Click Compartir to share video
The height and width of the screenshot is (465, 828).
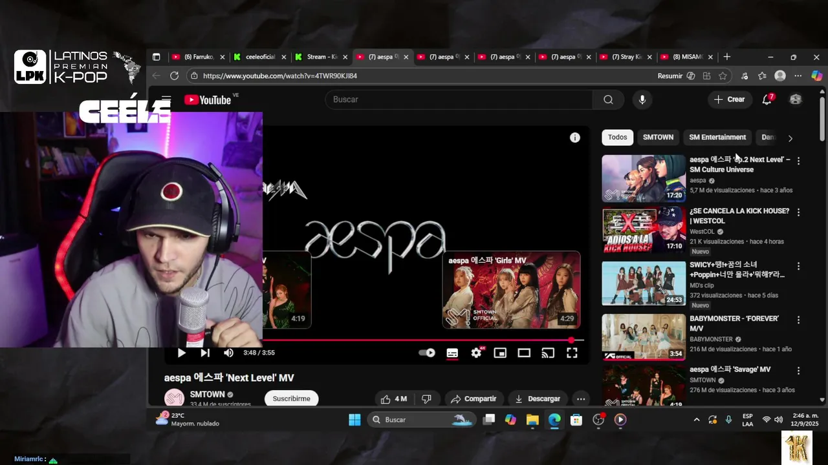click(x=474, y=398)
